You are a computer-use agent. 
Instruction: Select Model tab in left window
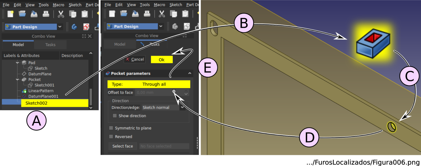(x=18, y=45)
